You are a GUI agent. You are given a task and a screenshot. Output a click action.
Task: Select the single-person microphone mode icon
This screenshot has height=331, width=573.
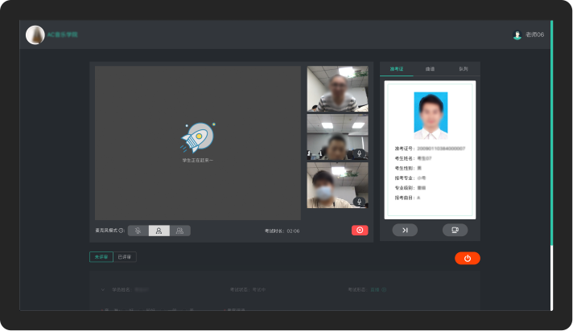(x=159, y=231)
